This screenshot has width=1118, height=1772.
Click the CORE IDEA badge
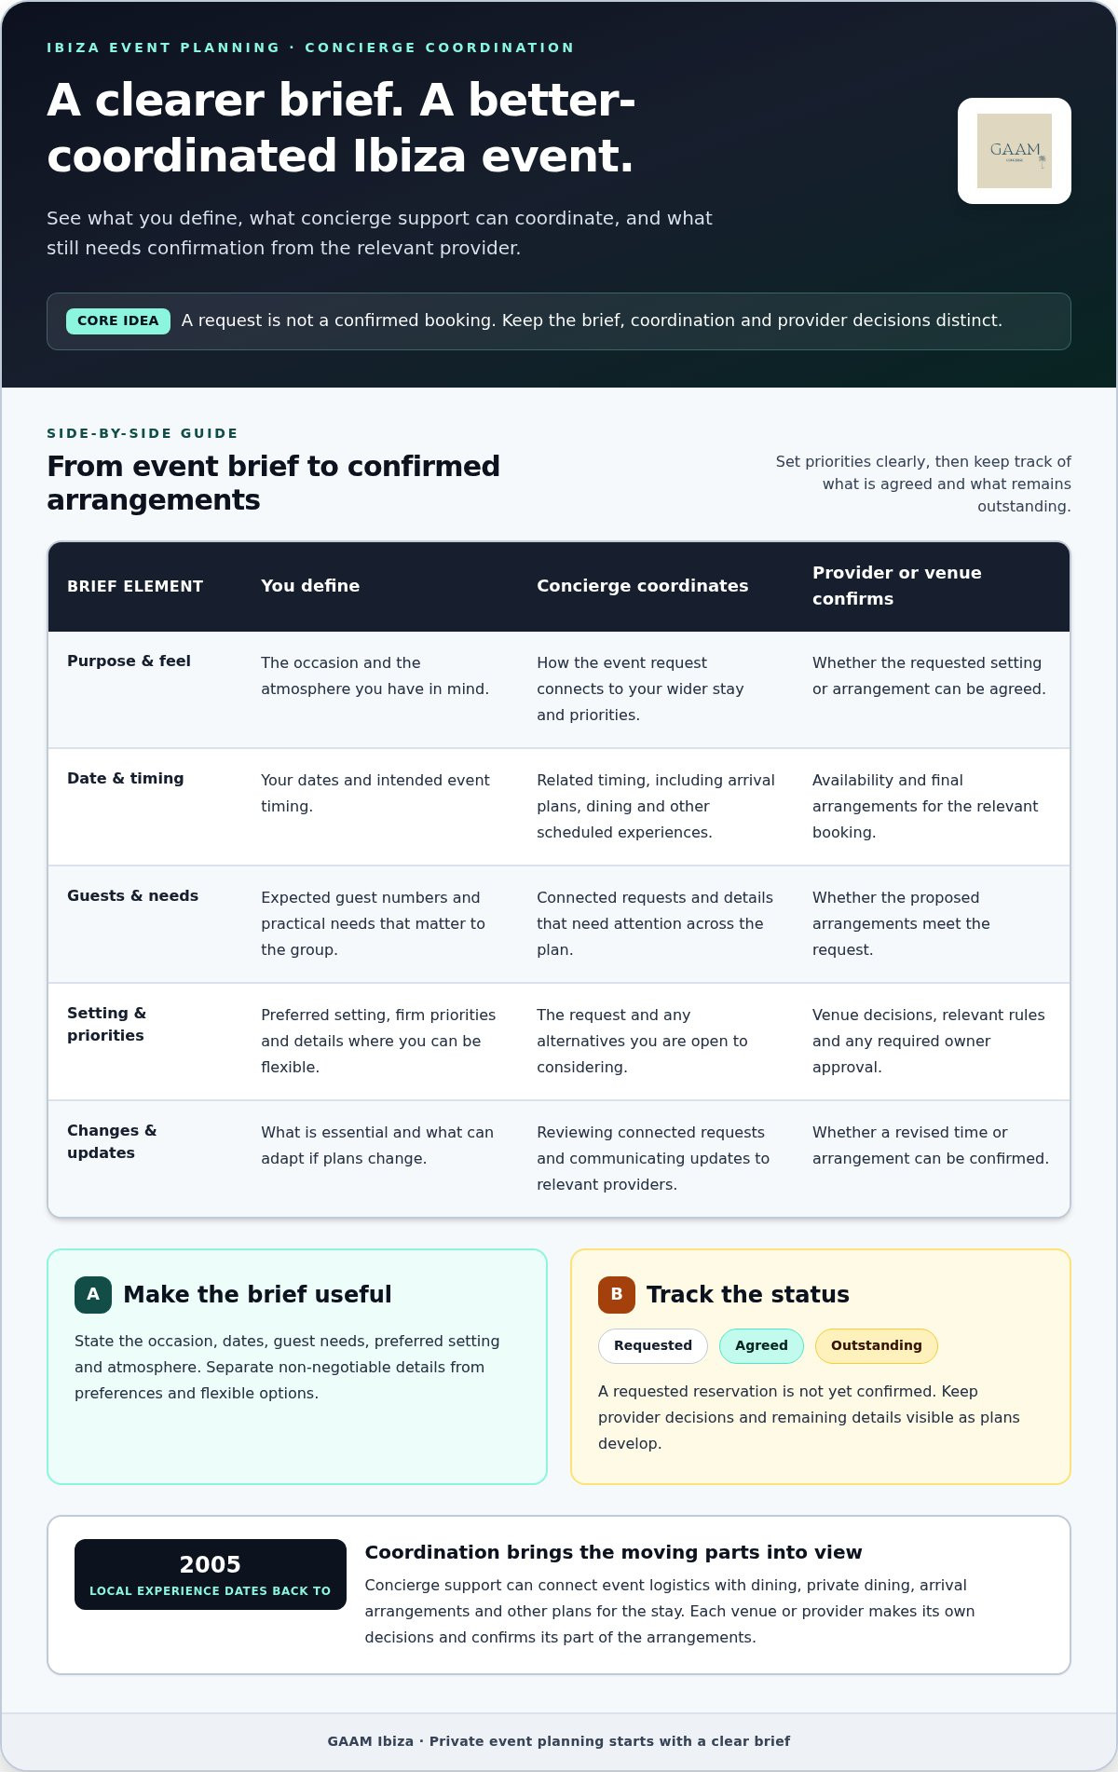(x=118, y=321)
